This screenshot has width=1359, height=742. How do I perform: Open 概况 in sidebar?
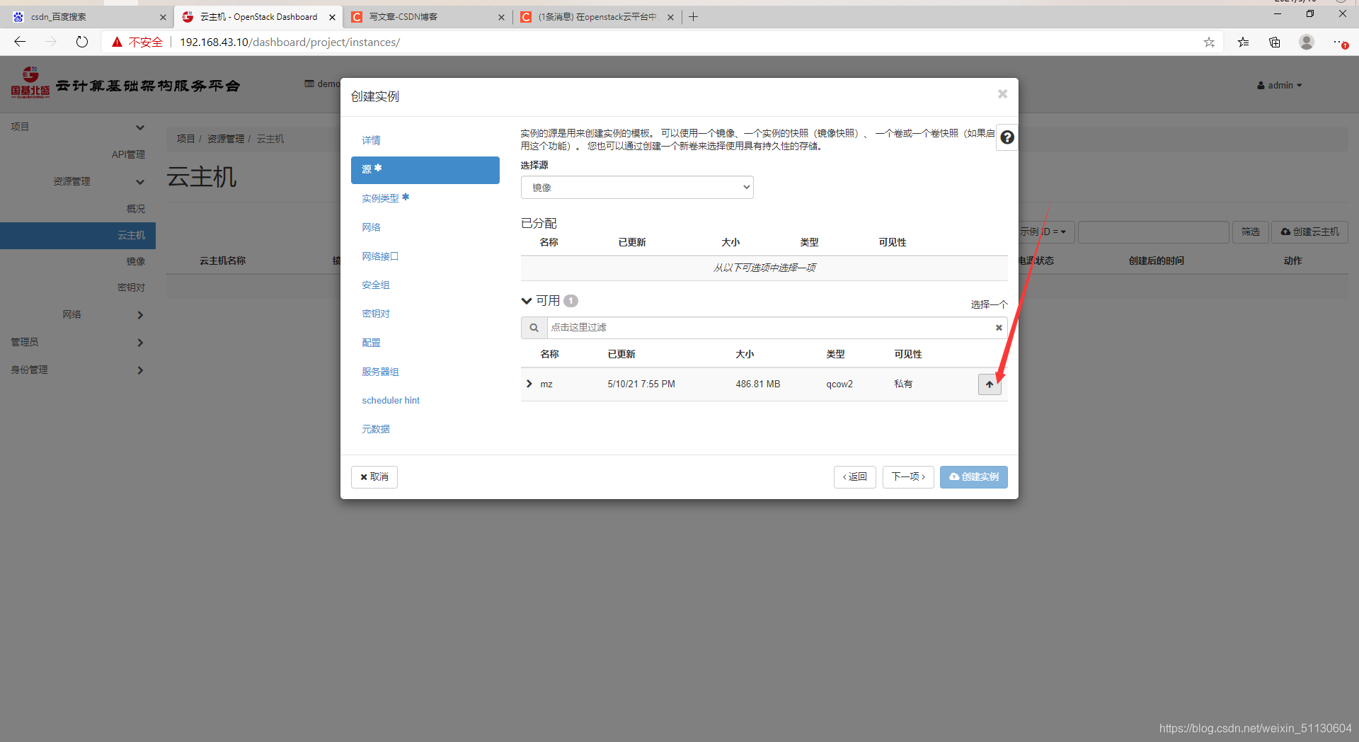coord(136,209)
